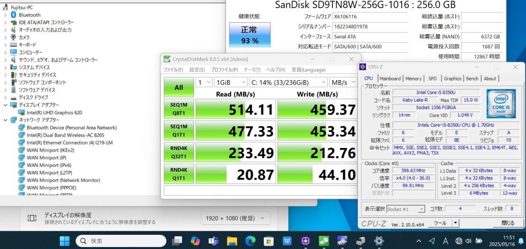Switch to Memory tab in CPU-Z

point(413,79)
